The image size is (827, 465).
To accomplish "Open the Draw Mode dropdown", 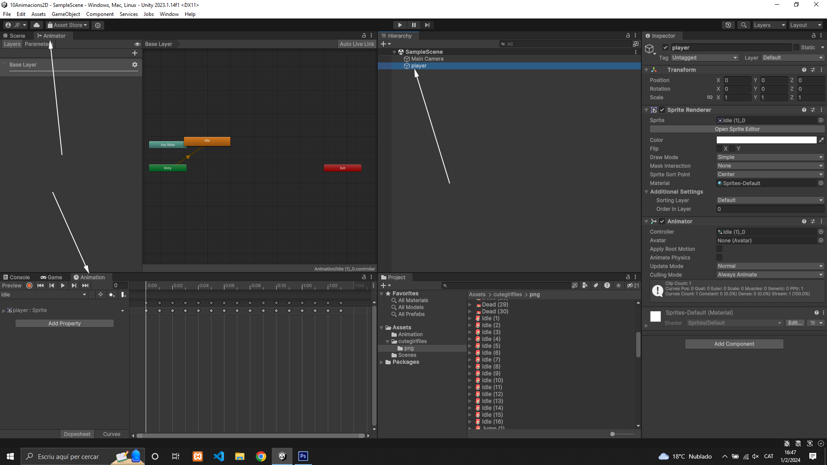I will tap(770, 157).
